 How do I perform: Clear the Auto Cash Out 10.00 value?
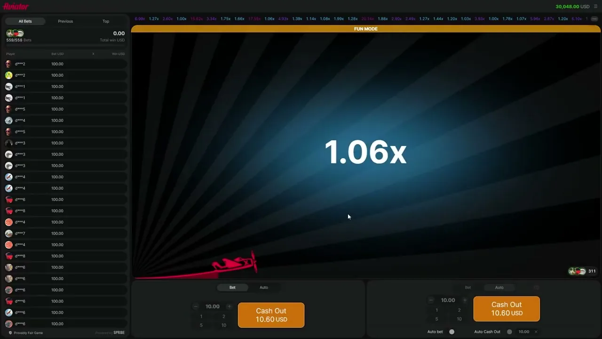(536, 332)
